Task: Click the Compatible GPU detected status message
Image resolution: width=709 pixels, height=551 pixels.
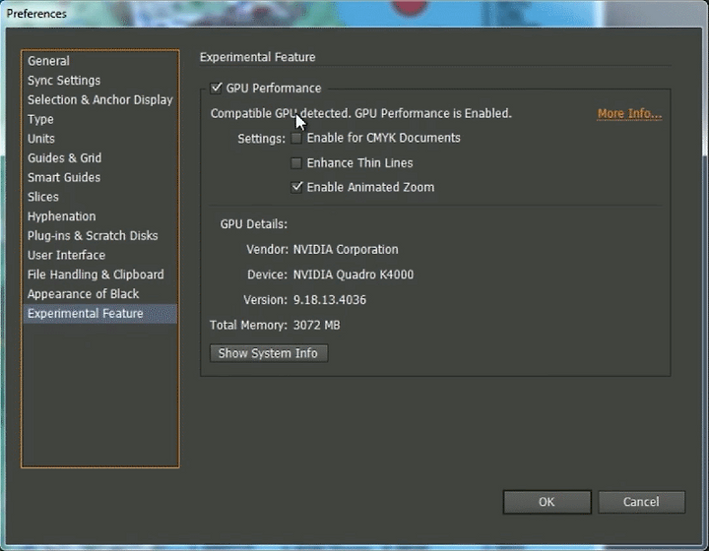Action: pyautogui.click(x=361, y=113)
